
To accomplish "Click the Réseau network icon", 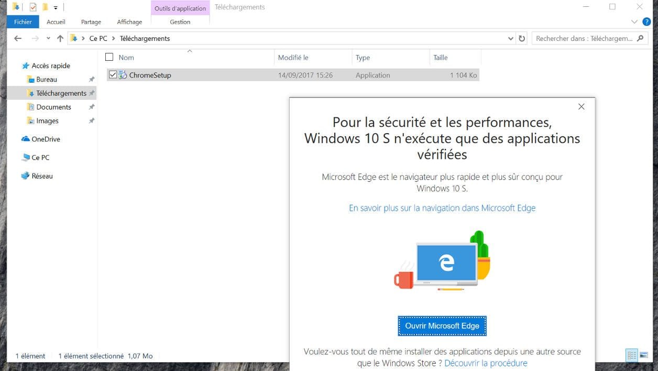I will [25, 176].
